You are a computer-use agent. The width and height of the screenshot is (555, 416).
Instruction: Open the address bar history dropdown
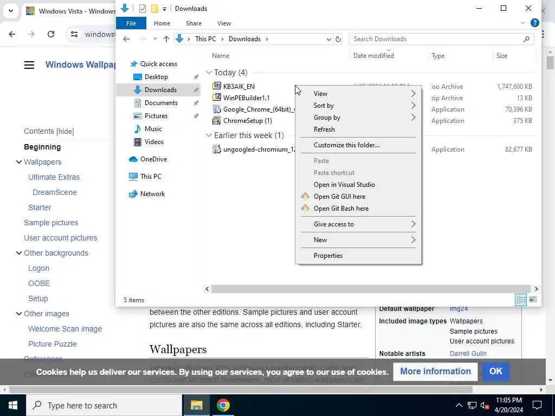pyautogui.click(x=328, y=39)
